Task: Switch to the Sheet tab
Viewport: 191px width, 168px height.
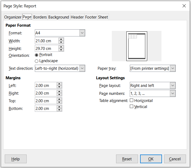Action: pos(103,17)
